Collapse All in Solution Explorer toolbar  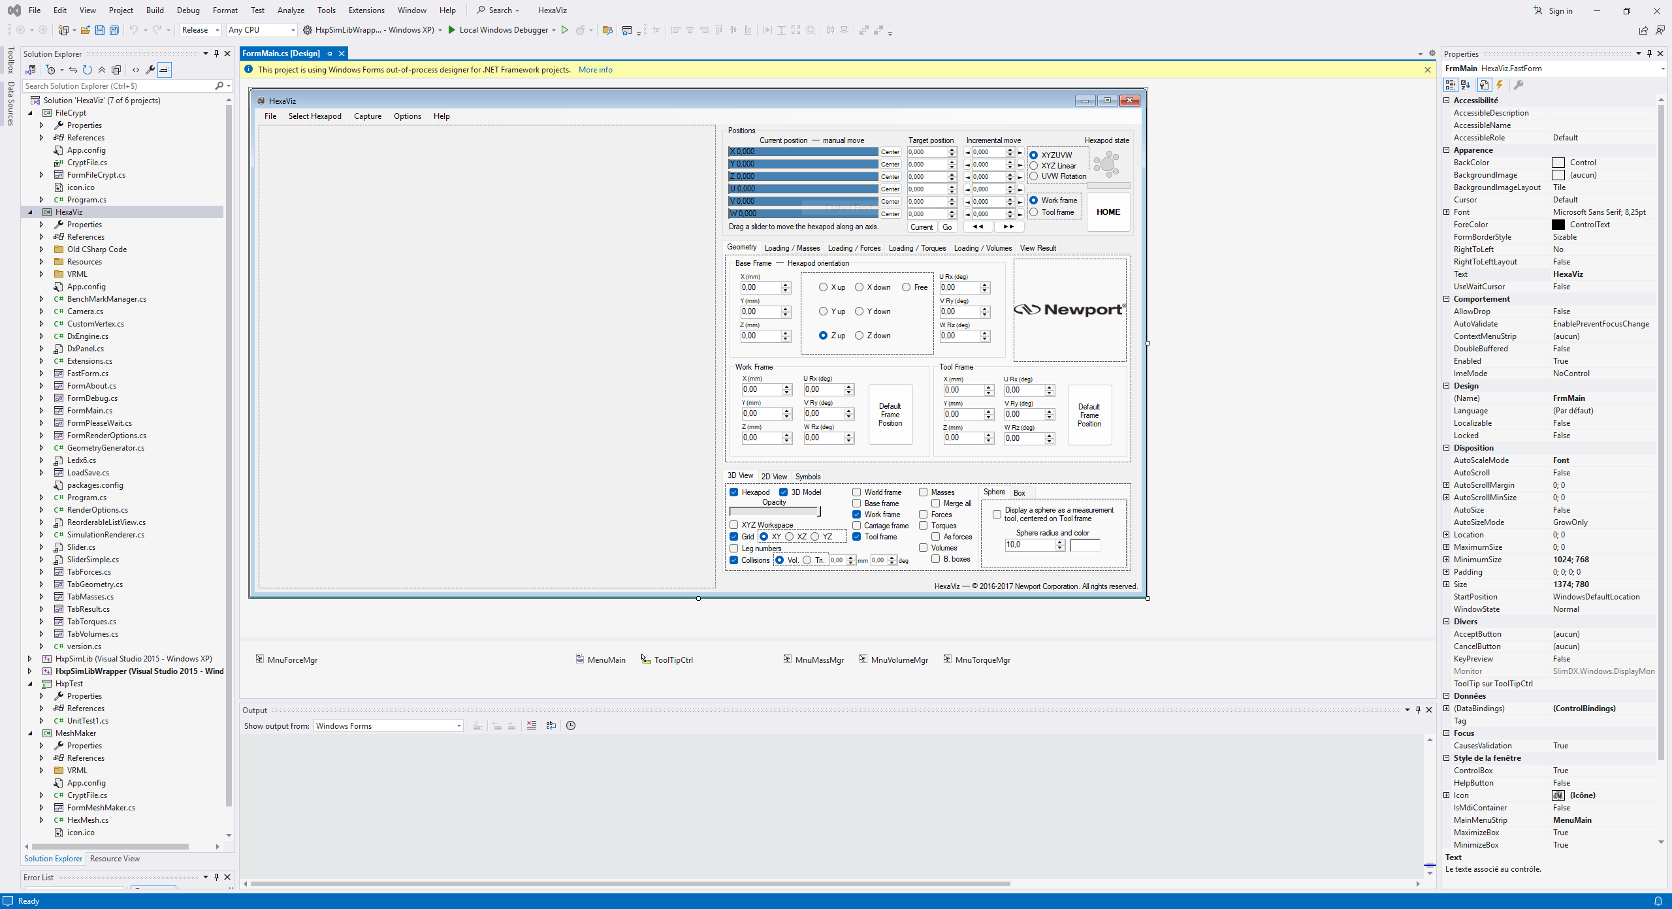coord(101,70)
